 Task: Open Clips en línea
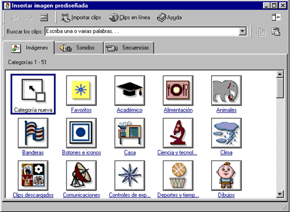[130, 17]
